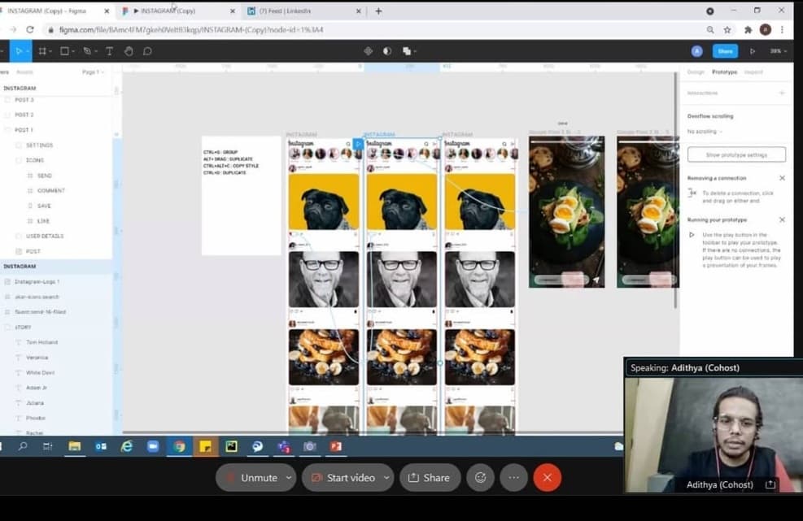Open the zoom percentage dropdown
Screen dimensions: 803x521
point(779,51)
